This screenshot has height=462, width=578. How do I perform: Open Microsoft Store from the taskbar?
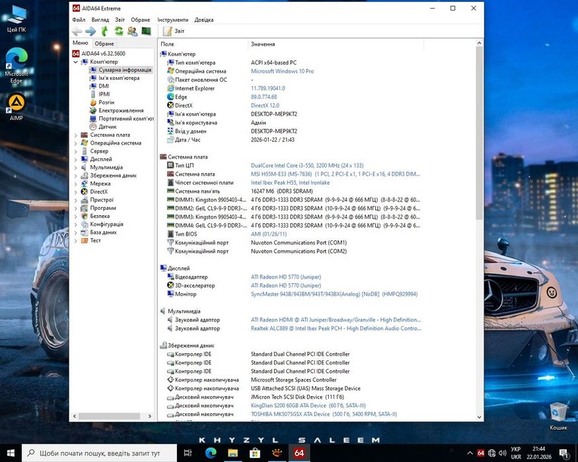[x=255, y=453]
